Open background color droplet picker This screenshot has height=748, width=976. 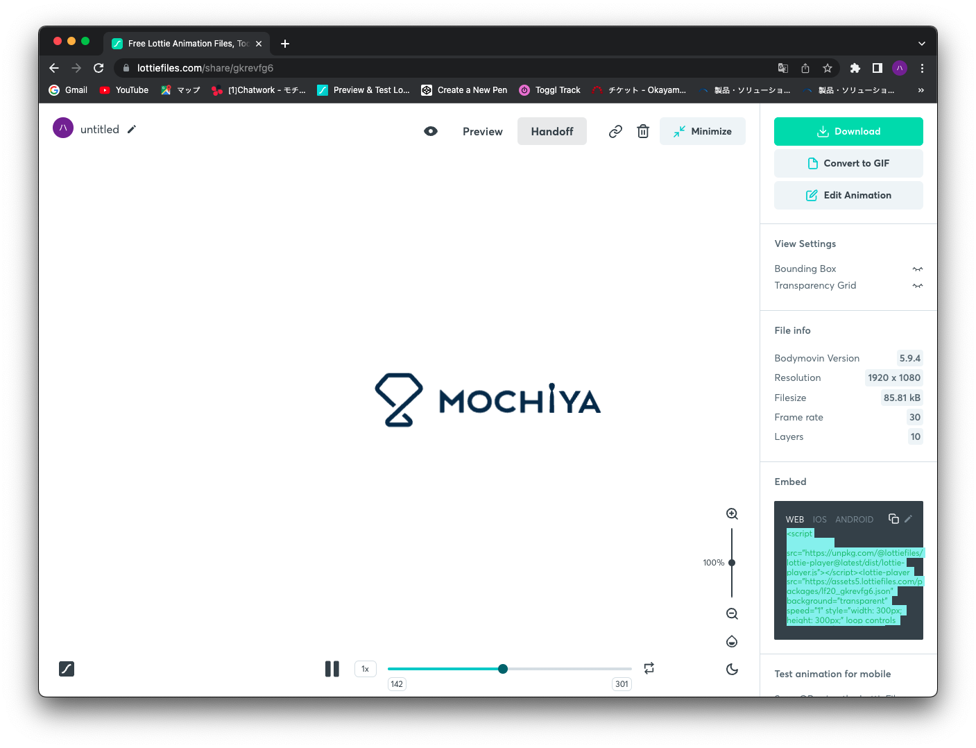[x=732, y=641]
